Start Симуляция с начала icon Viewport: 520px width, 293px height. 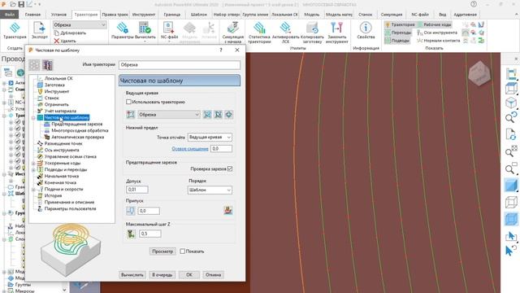point(233,28)
